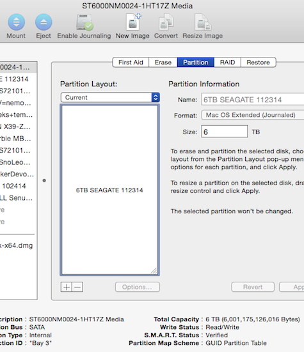Select sidebar item ending =nemo...

18,103
